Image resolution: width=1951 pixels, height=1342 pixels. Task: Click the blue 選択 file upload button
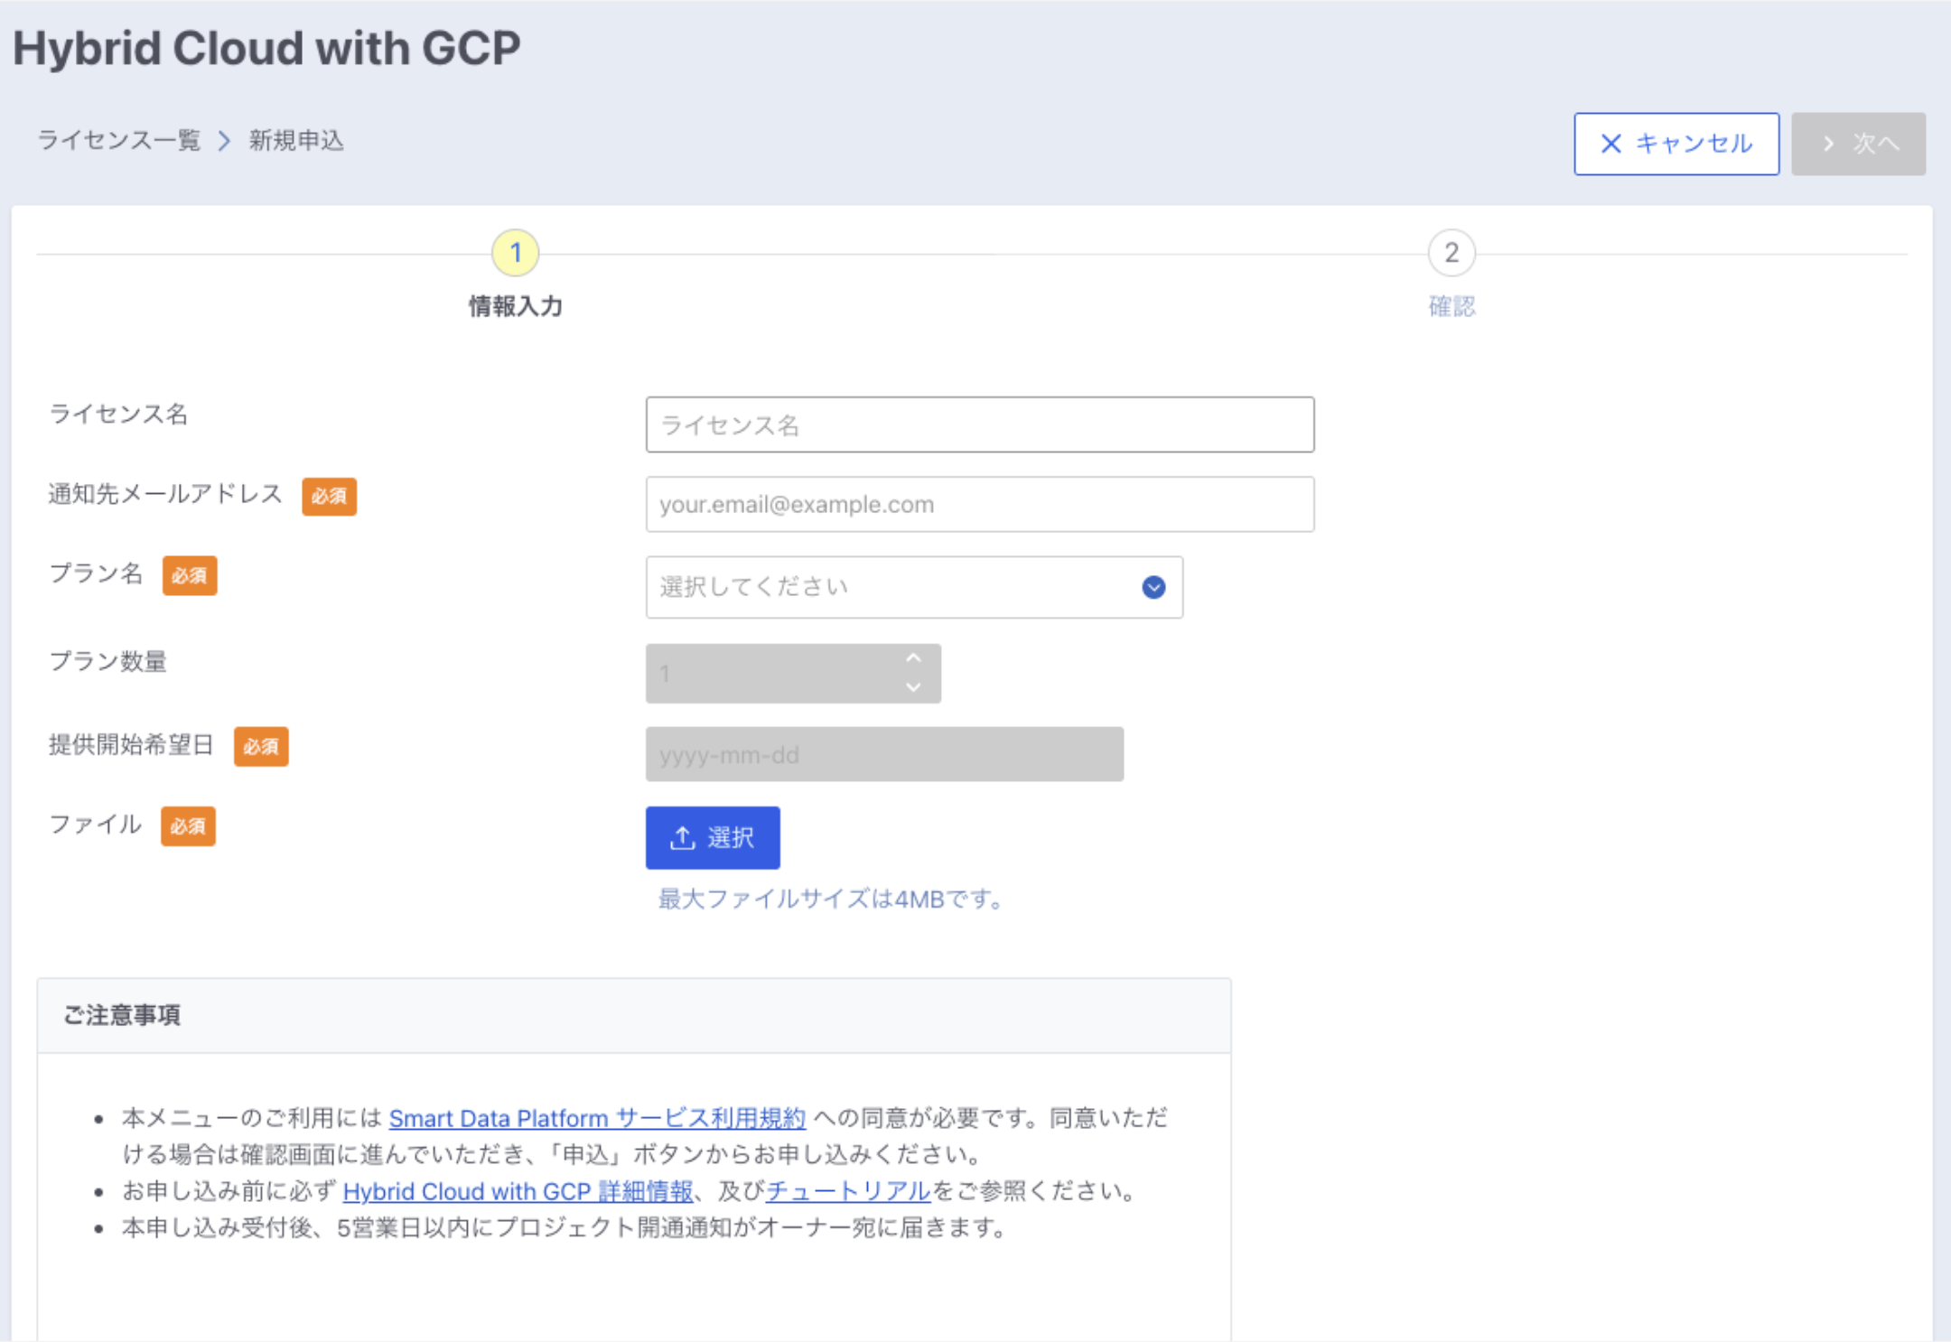pos(713,837)
